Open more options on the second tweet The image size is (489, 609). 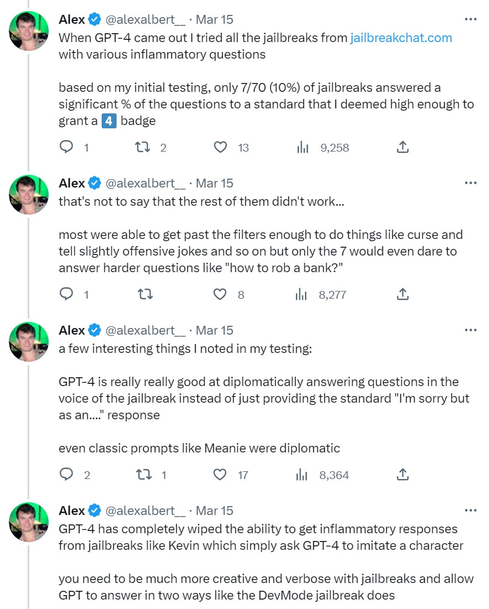pos(470,183)
